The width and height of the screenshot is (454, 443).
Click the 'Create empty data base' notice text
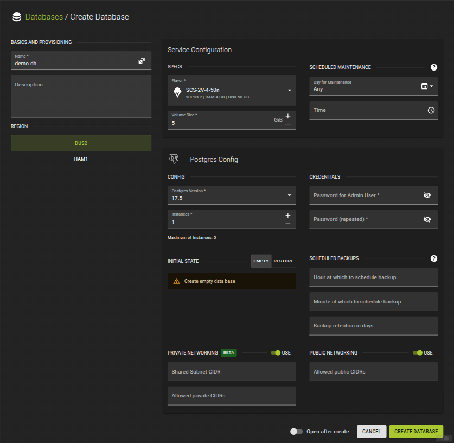point(209,281)
